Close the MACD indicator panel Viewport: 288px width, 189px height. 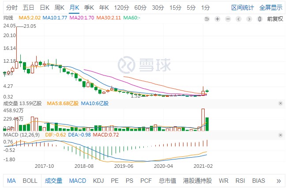[281, 134]
